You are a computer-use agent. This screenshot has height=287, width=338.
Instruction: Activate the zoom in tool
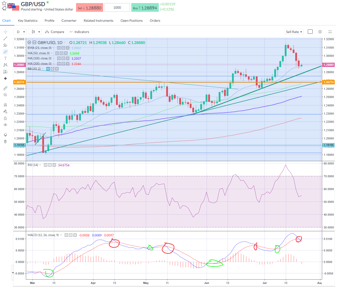5,95
